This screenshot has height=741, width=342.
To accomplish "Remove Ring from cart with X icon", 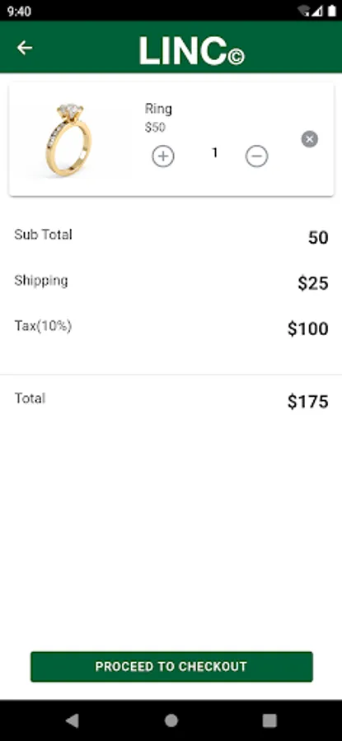I will click(x=310, y=139).
